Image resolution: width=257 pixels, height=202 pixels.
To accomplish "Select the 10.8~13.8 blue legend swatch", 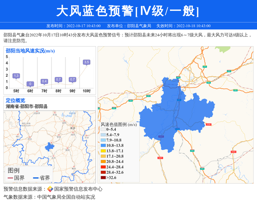I will [103, 146].
